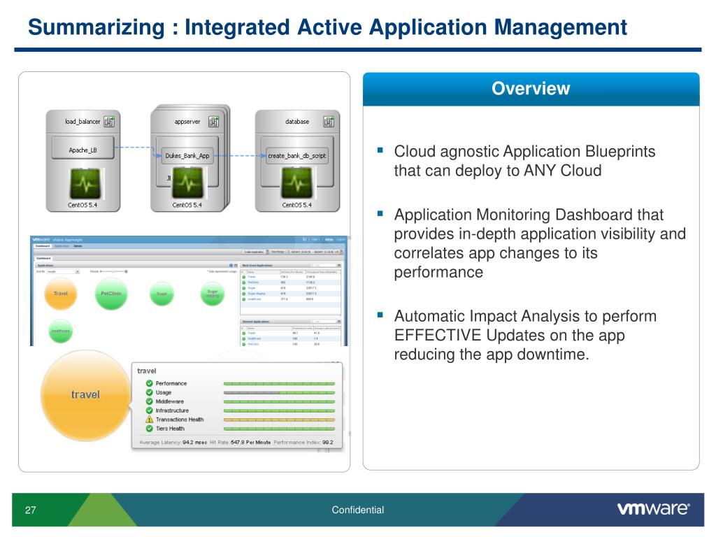Select the small orange Travel bubble
The height and width of the screenshot is (537, 716).
click(x=60, y=294)
